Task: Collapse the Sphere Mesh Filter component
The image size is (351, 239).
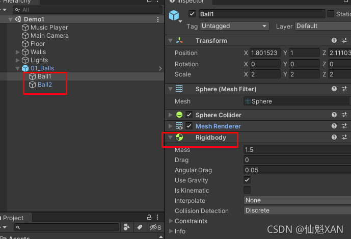Action: point(170,89)
